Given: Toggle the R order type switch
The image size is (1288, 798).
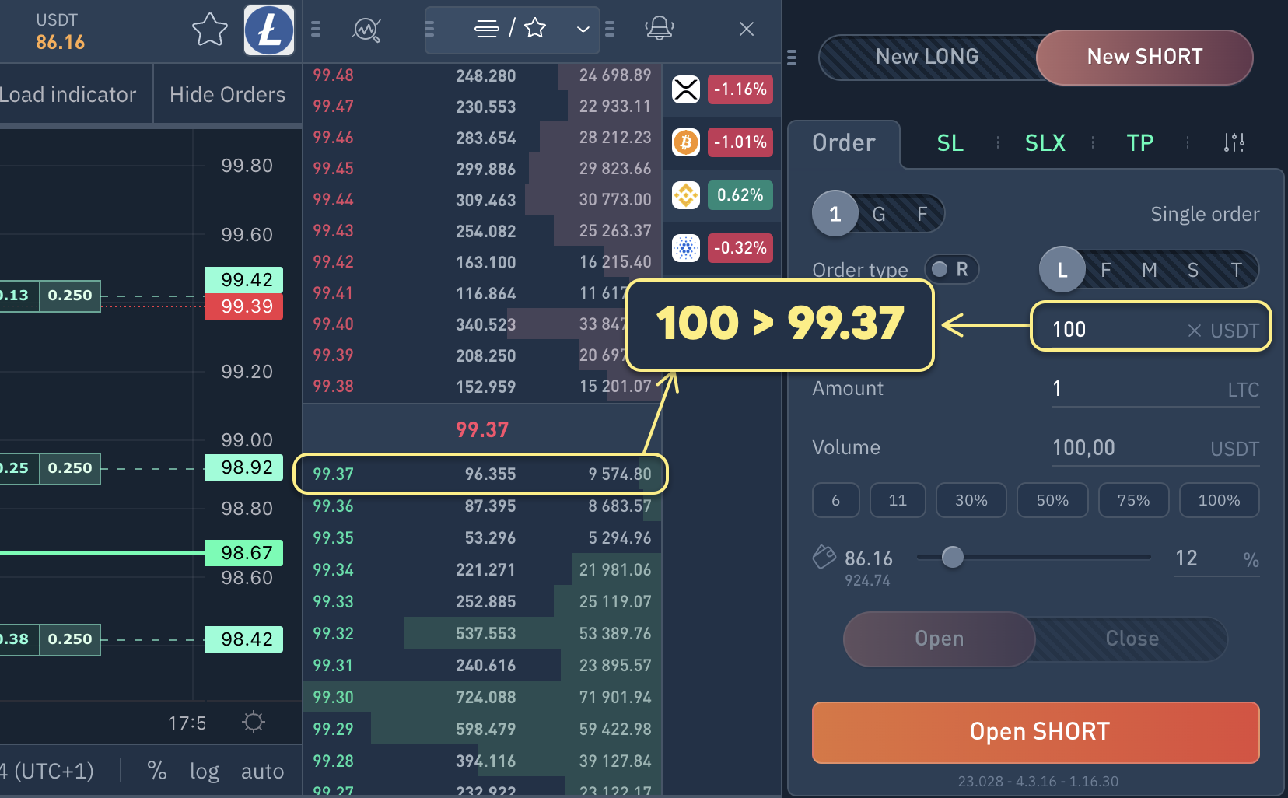Looking at the screenshot, I should 950,269.
